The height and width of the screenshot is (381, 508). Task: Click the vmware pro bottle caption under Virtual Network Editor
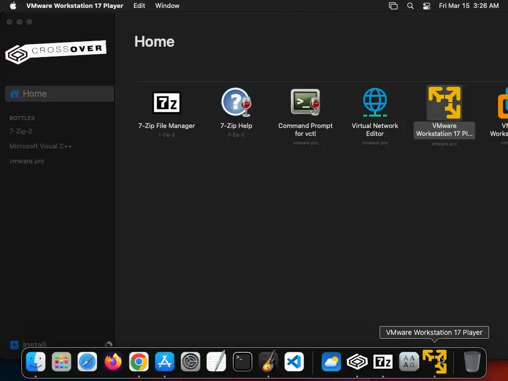pyautogui.click(x=375, y=143)
